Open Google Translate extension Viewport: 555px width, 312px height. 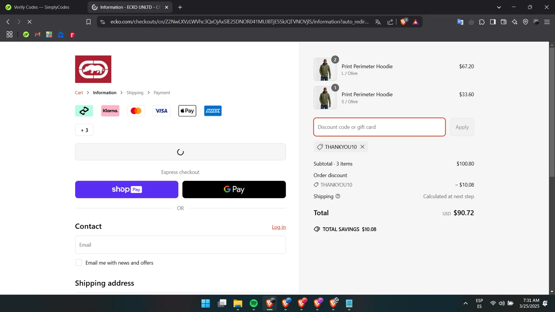click(x=460, y=22)
